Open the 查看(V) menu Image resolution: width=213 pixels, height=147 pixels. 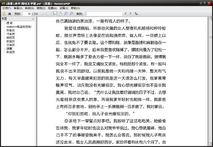coord(18,8)
